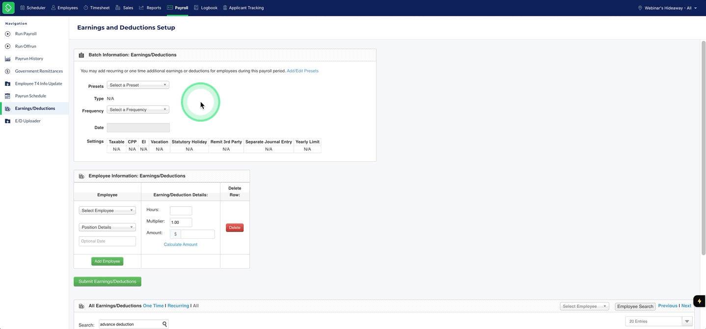Click the Employee Search button

(635, 306)
